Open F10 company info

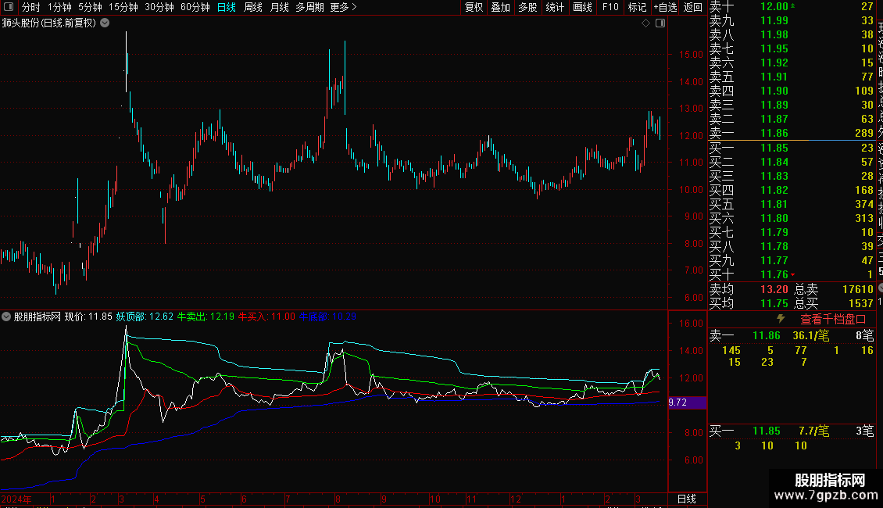coord(610,7)
